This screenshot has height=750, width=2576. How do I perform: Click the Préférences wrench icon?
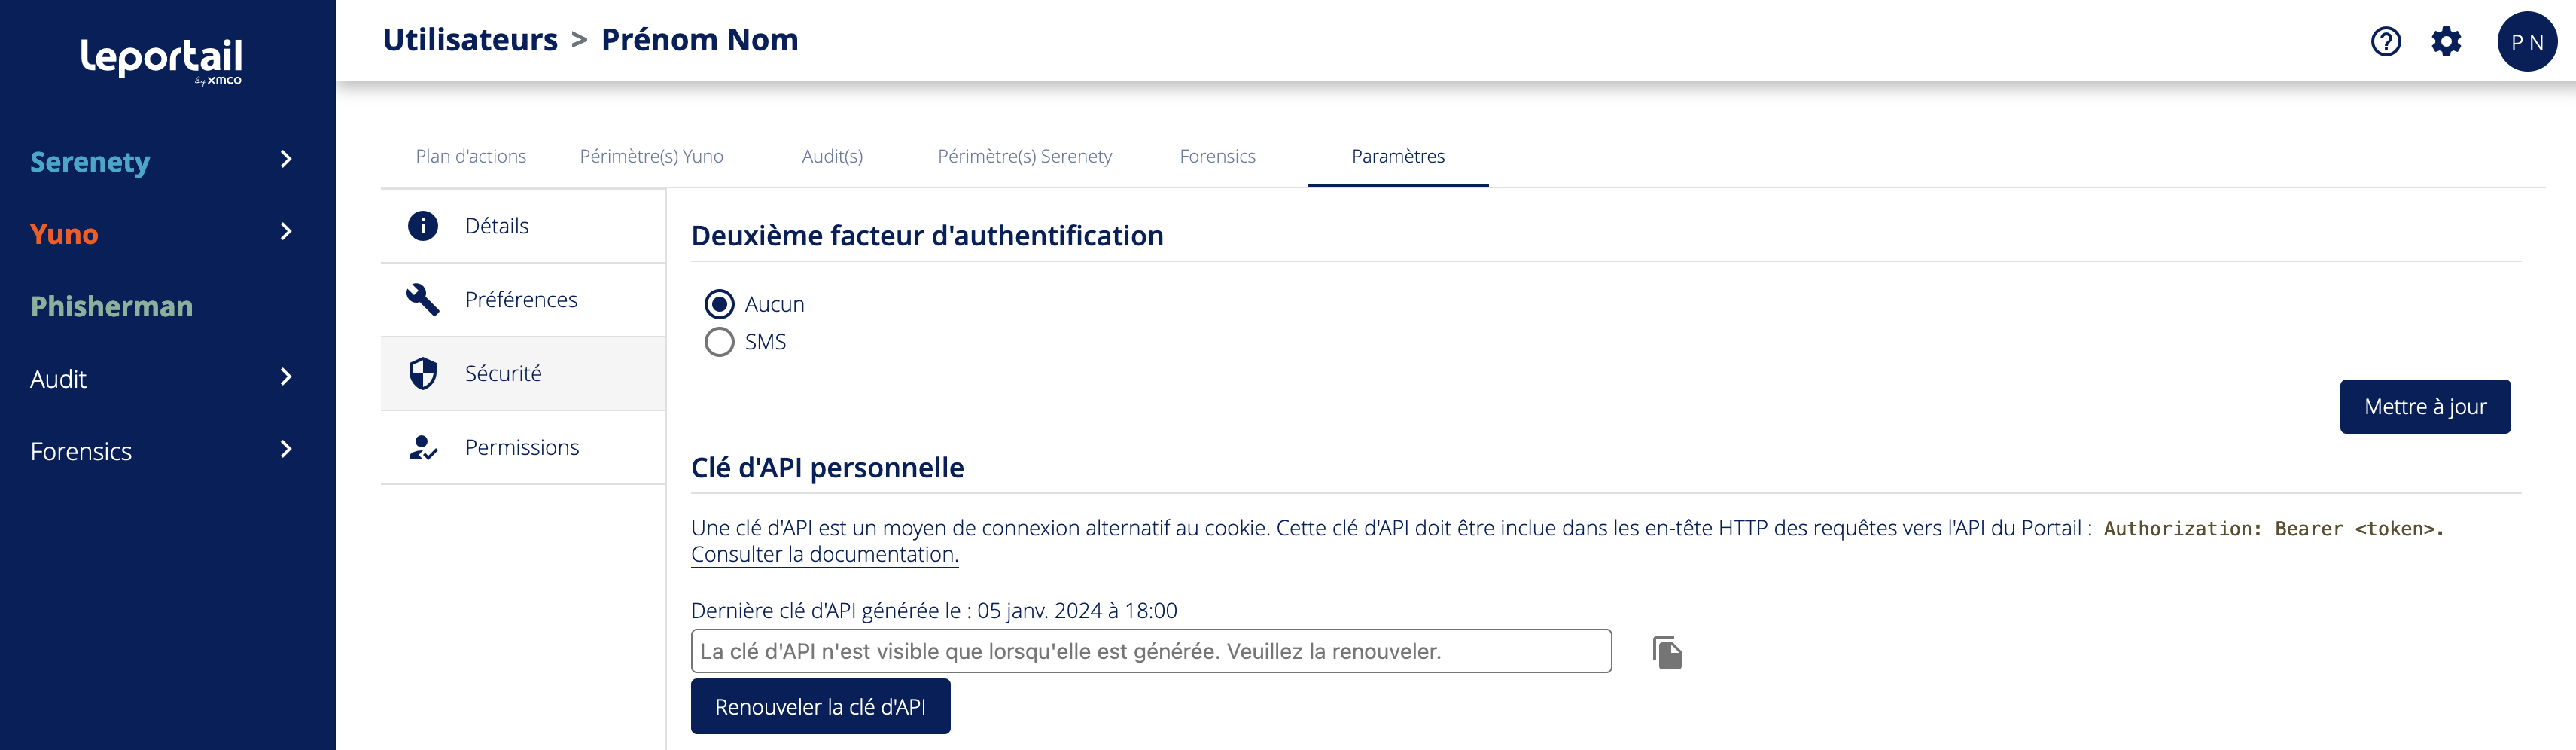click(423, 300)
